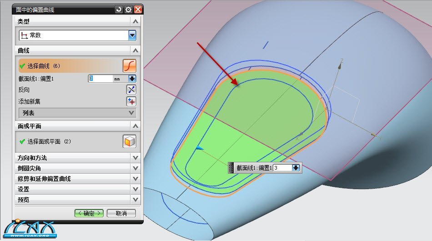Click the confirm (确定) button
This screenshot has height=241, width=432.
89,213
